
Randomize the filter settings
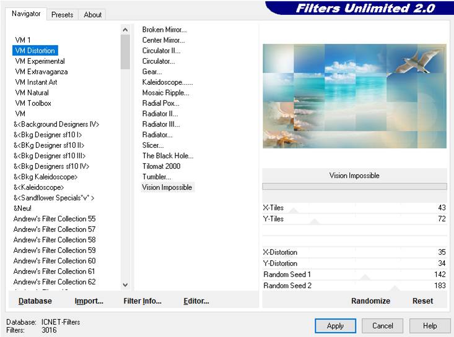[370, 301]
